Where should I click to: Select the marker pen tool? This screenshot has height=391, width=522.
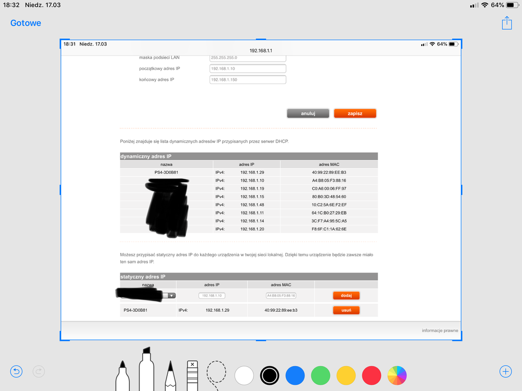pyautogui.click(x=122, y=373)
